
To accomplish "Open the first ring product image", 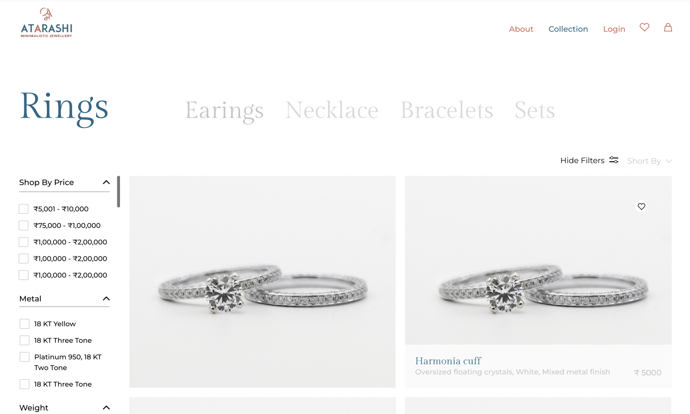I will pos(262,282).
